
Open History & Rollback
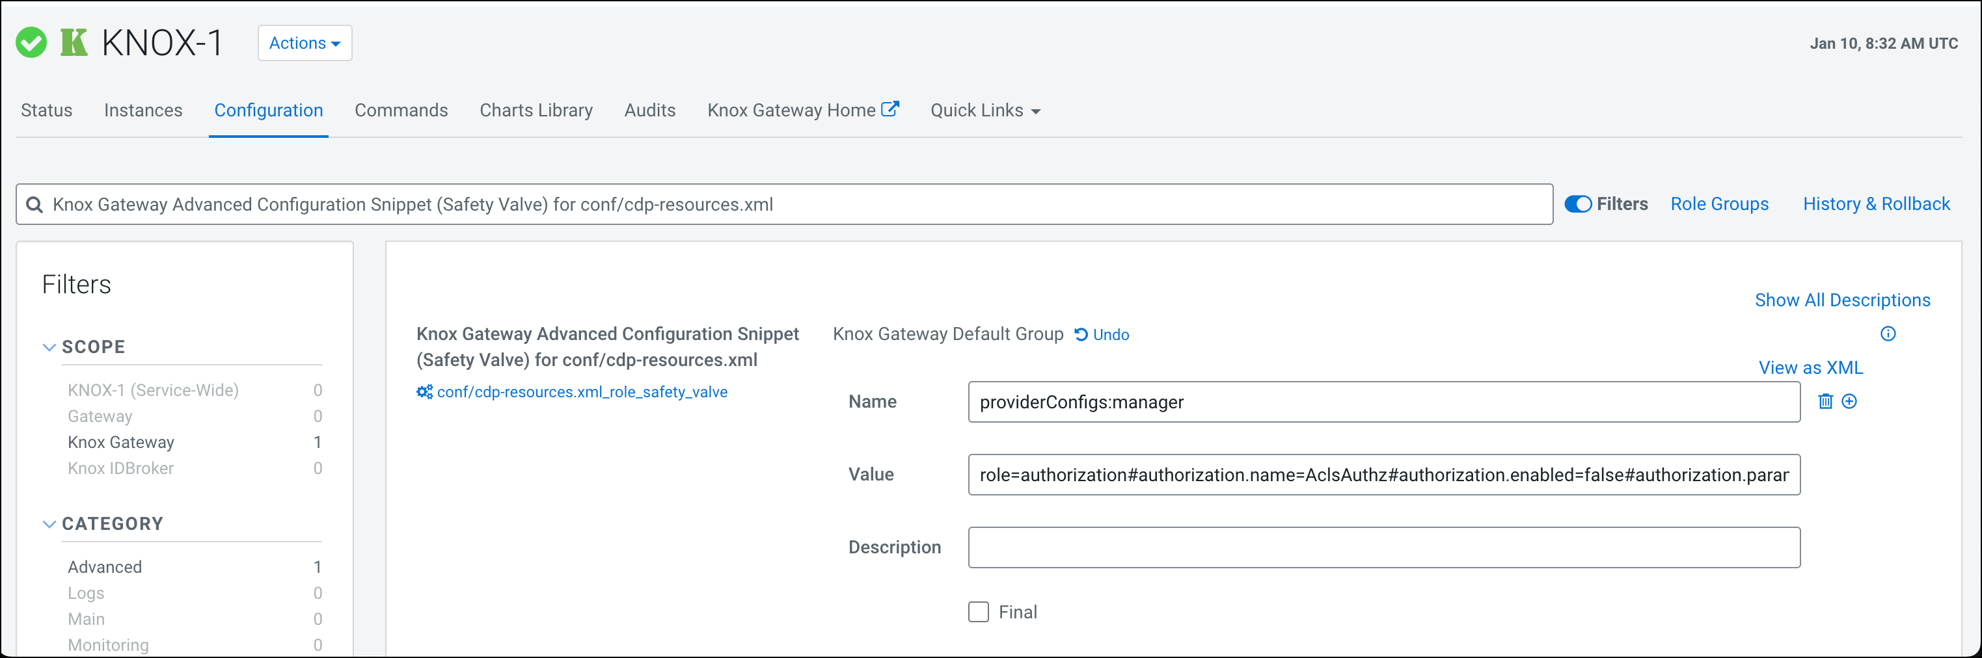(1876, 204)
